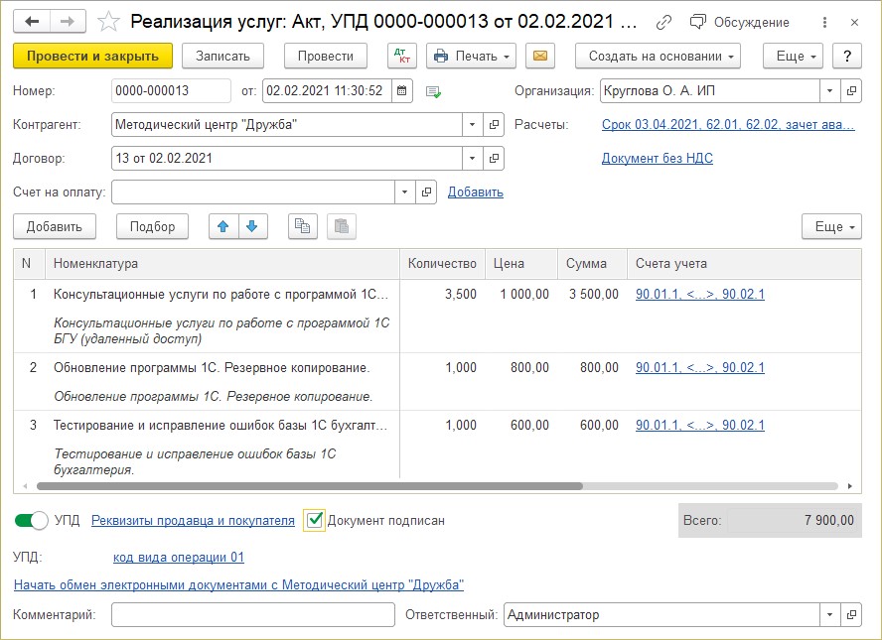Move selected row down with arrow
The image size is (882, 640).
click(x=252, y=227)
